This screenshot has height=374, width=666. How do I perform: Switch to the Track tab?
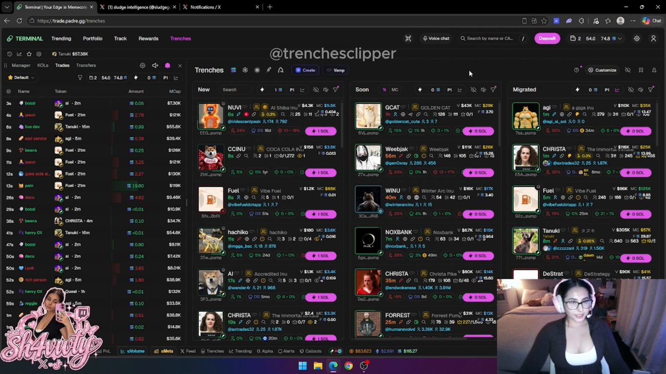pyautogui.click(x=120, y=38)
